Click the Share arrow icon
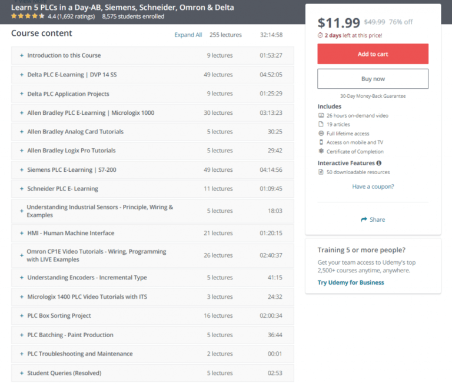The height and width of the screenshot is (386, 452). click(364, 219)
